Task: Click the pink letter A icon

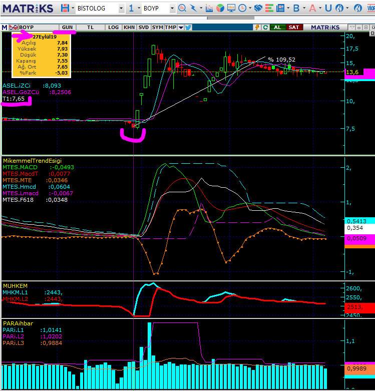Action: pos(312,8)
